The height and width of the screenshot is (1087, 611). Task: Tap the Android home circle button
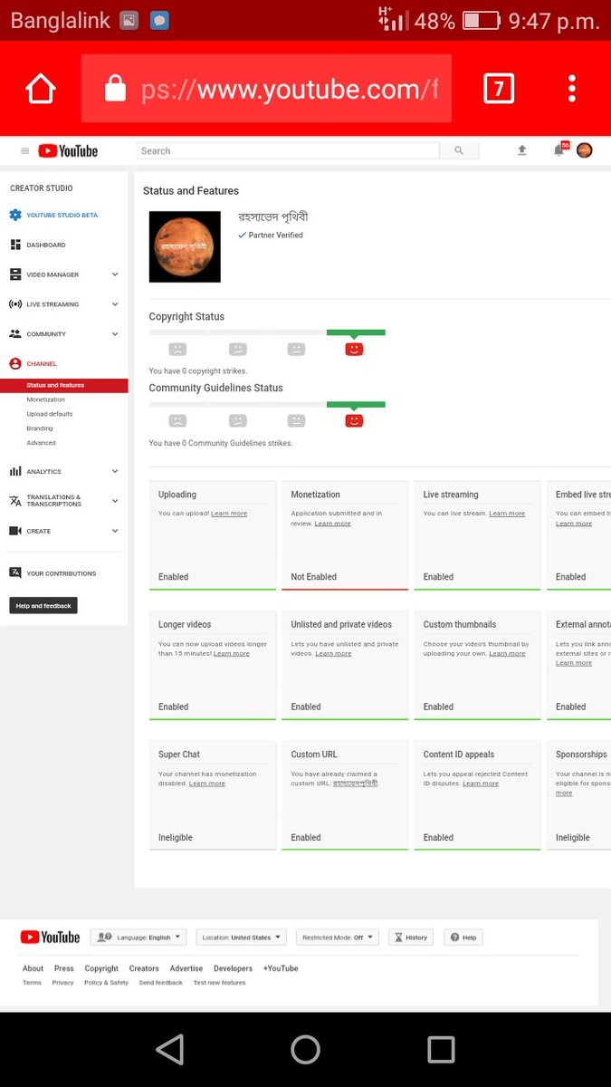pyautogui.click(x=306, y=1049)
